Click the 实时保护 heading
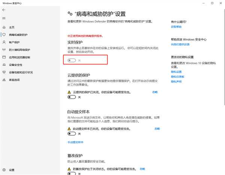Screen dimensions: 225x175 (x=75, y=42)
